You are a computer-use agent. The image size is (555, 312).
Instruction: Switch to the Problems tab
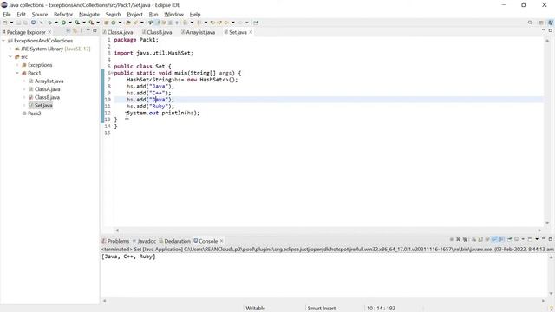click(115, 241)
